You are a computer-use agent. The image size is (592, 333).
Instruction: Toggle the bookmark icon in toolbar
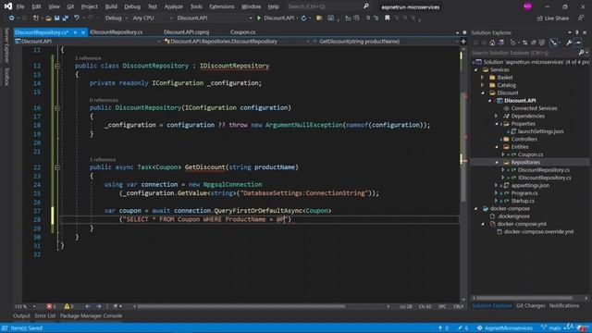click(387, 18)
